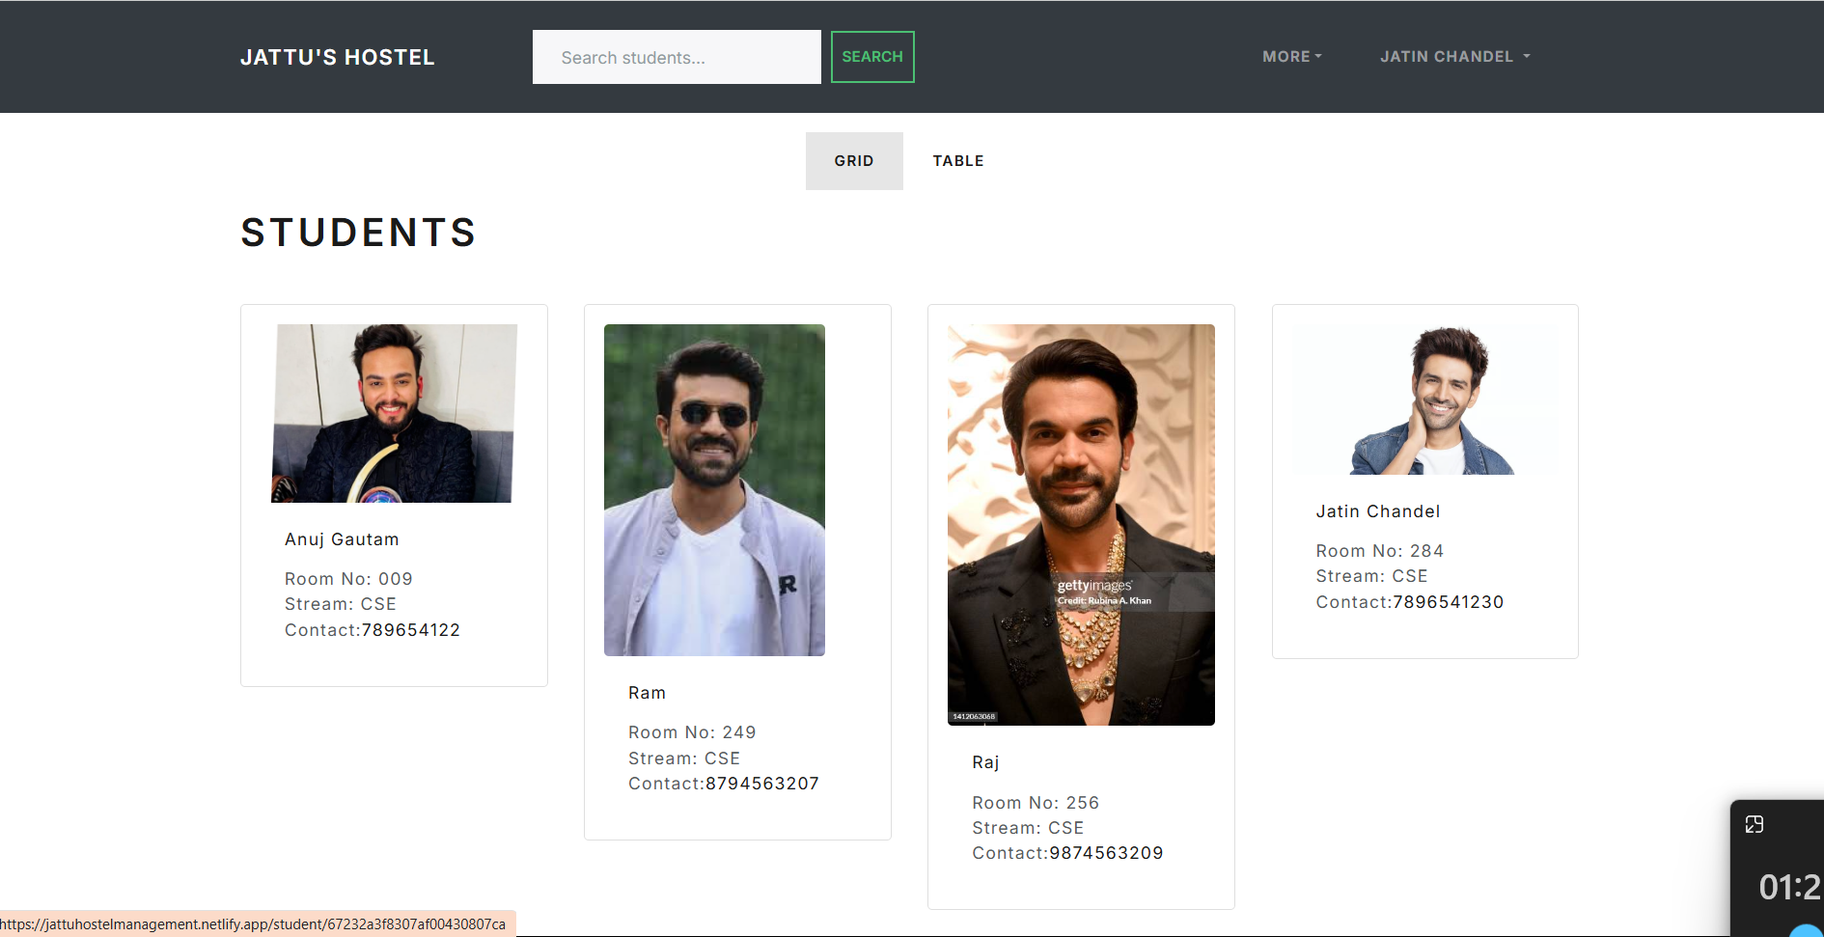
Task: Click the Ram student name
Action: coord(647,693)
